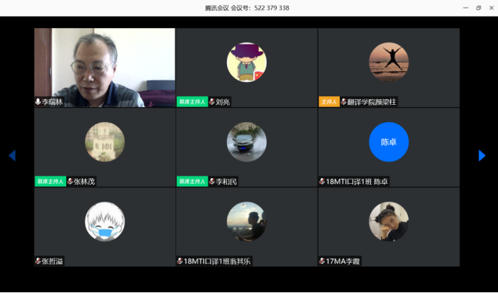
Task: Click 17MA李霞's profile avatar
Action: coord(389,221)
